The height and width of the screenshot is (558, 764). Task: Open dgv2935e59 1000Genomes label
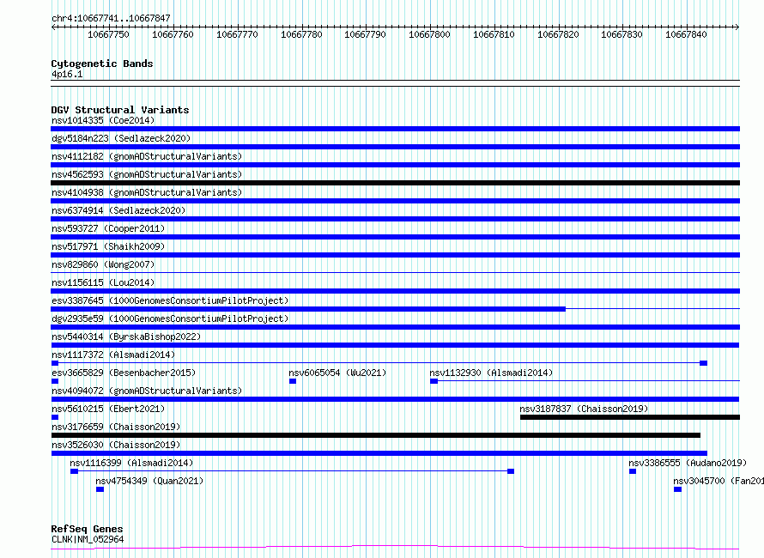click(170, 318)
